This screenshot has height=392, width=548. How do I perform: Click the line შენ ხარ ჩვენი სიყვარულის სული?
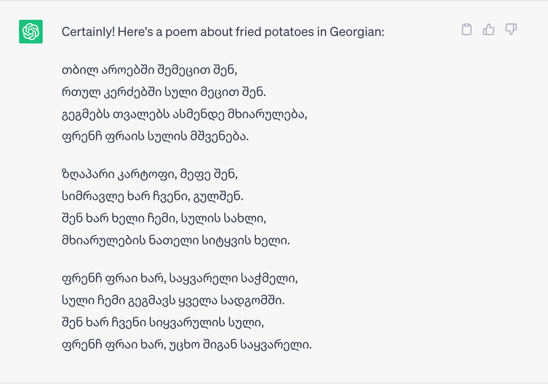pos(163,322)
